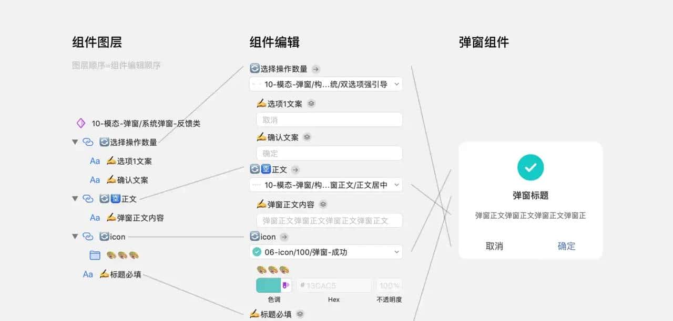
Task: Click the purple diamond symbol icon
Action: coord(81,123)
